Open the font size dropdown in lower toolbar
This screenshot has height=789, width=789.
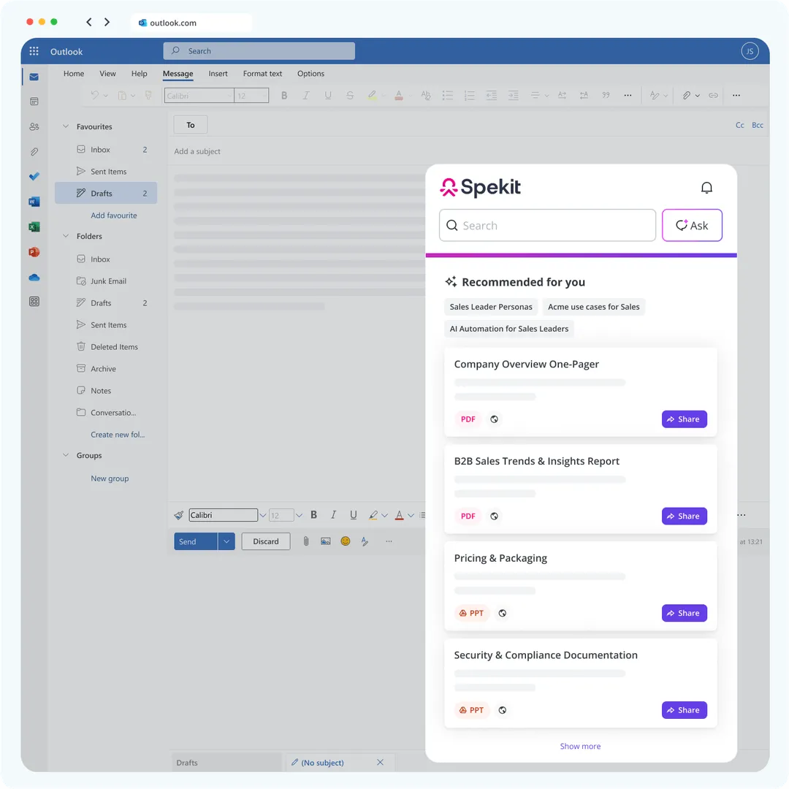pyautogui.click(x=299, y=515)
